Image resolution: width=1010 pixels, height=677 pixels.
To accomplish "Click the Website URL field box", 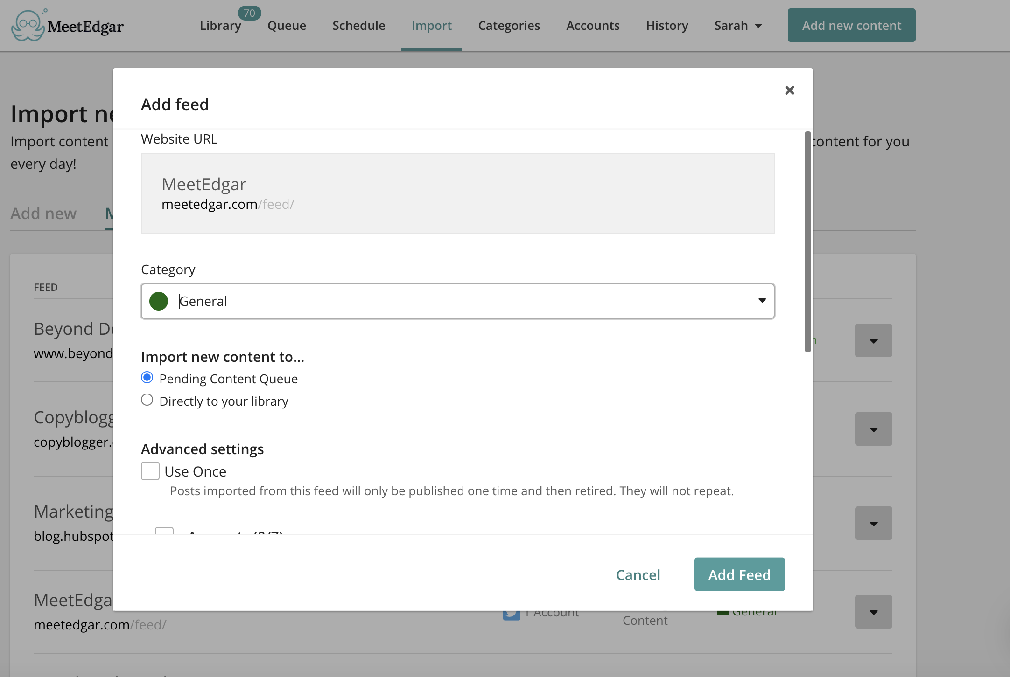I will pos(457,193).
